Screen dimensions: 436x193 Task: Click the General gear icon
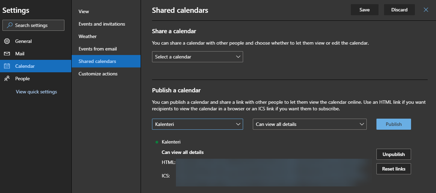7,41
